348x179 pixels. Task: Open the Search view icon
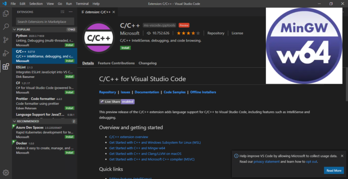pos(6,27)
